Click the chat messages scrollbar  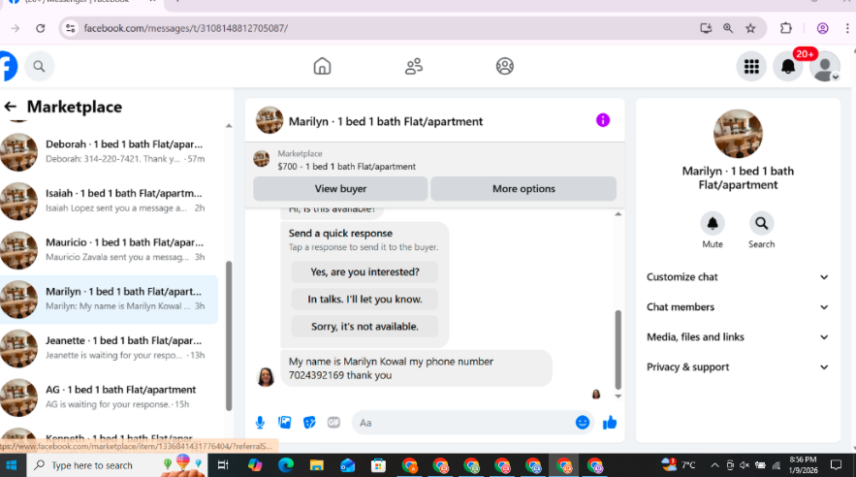[618, 349]
